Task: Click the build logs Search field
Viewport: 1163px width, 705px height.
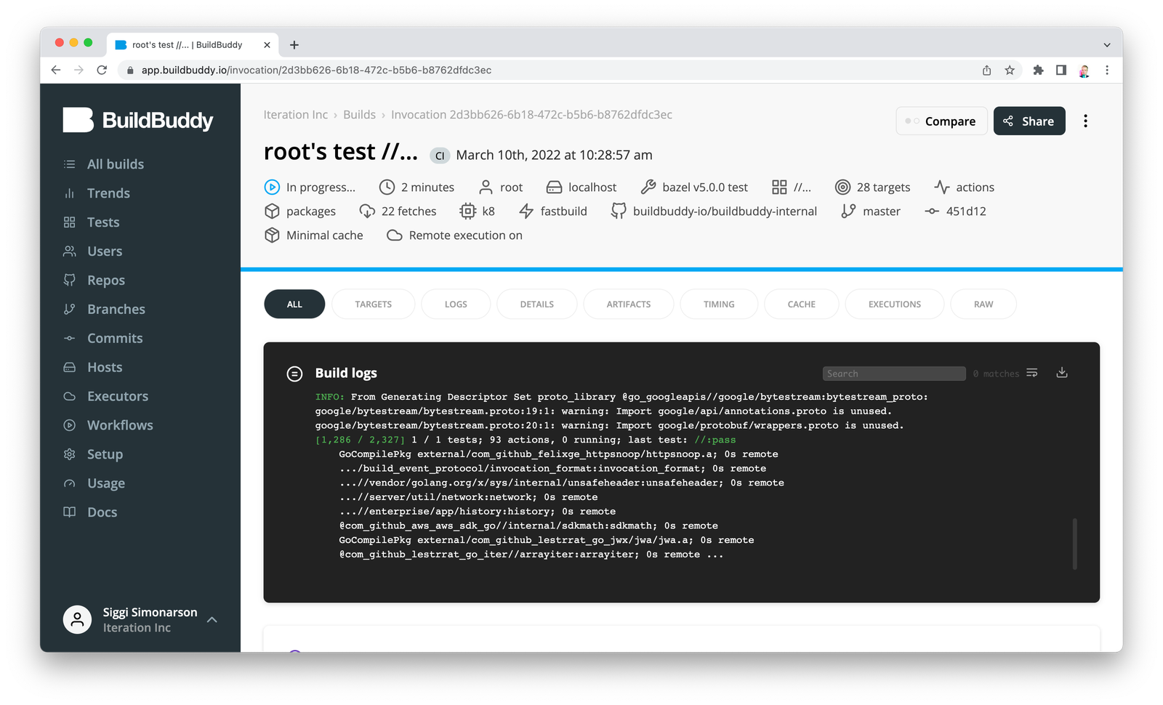Action: click(894, 374)
